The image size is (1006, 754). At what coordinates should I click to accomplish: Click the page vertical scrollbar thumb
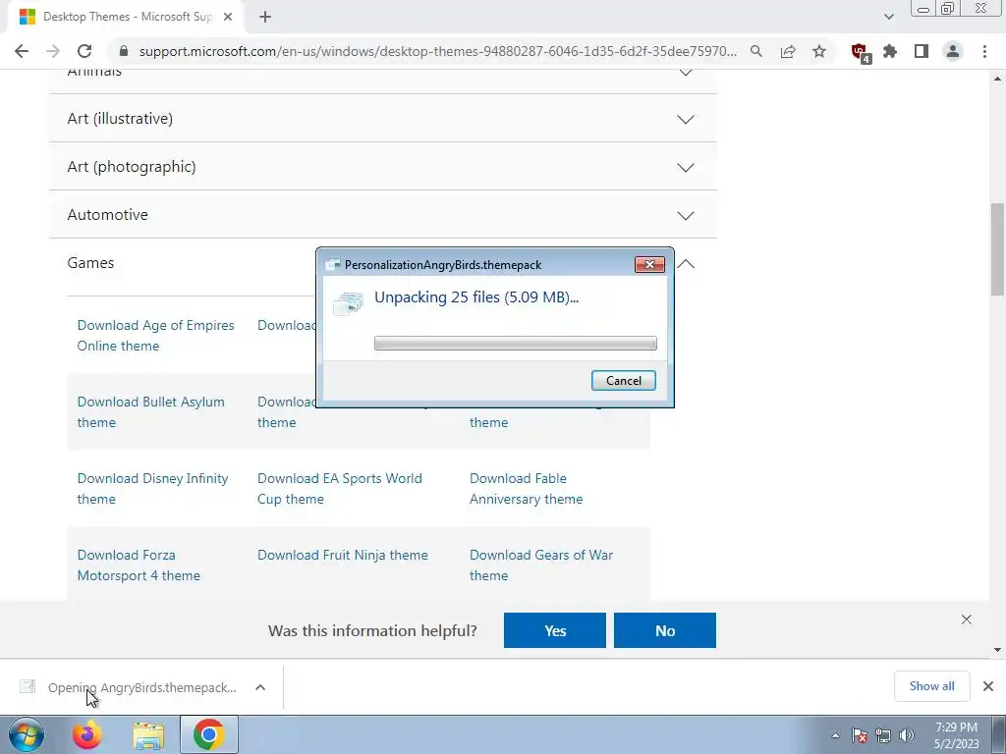tap(998, 248)
